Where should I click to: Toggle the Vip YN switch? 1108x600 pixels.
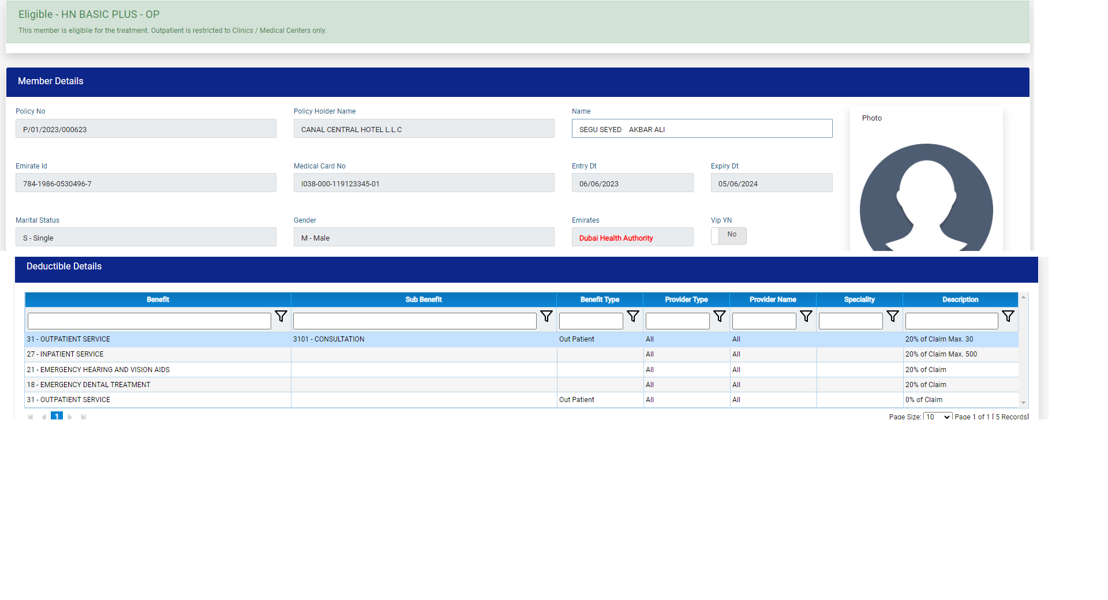(728, 235)
